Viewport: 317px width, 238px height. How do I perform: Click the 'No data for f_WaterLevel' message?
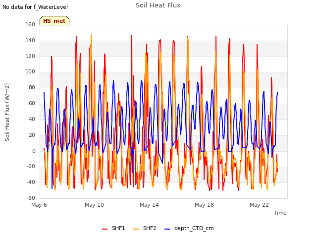click(x=35, y=7)
